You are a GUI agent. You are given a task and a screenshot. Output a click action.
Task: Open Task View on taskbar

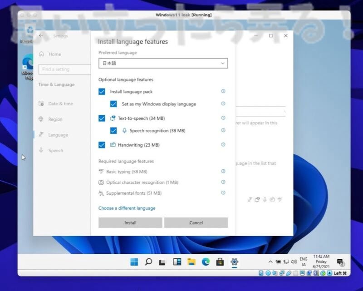(x=162, y=262)
